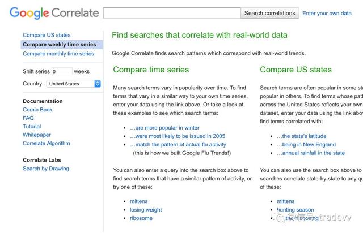Open the Comic Book documentation link
Image resolution: width=363 pixels, height=233 pixels.
(x=37, y=110)
